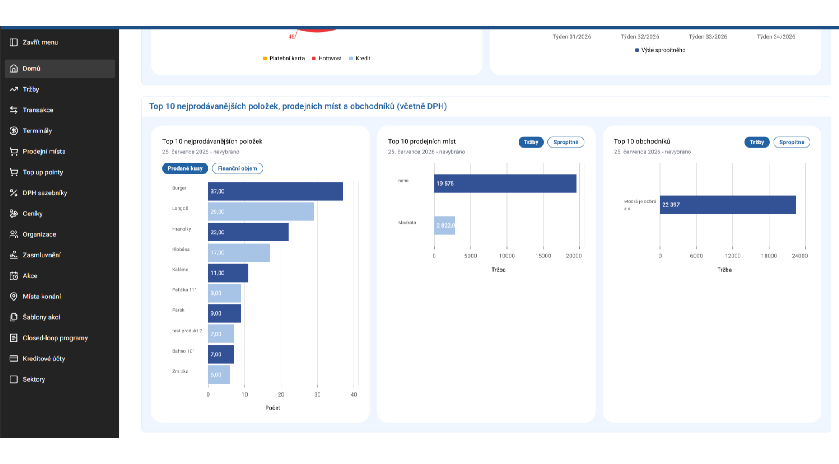Select Tržby toggle in Top 10 prodejních míst

pos(531,142)
